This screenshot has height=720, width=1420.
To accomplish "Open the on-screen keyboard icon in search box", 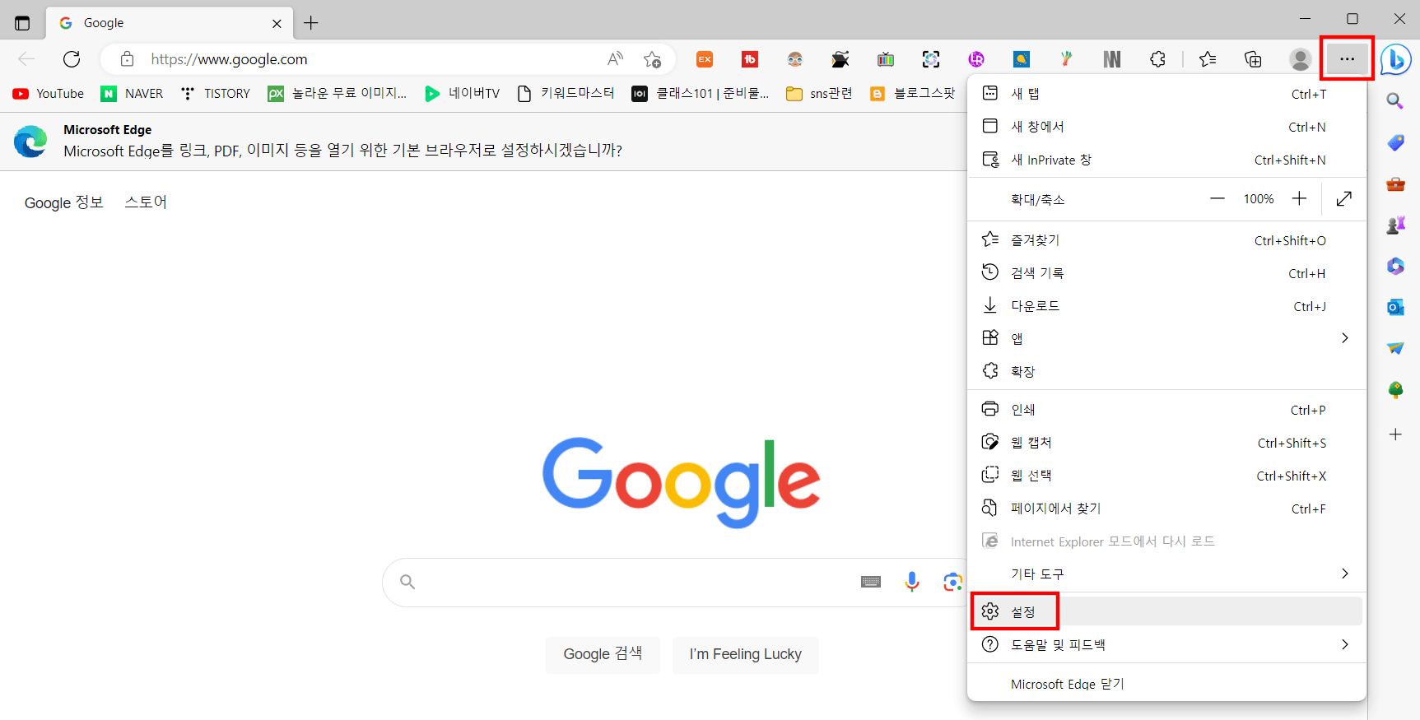I will click(x=871, y=582).
